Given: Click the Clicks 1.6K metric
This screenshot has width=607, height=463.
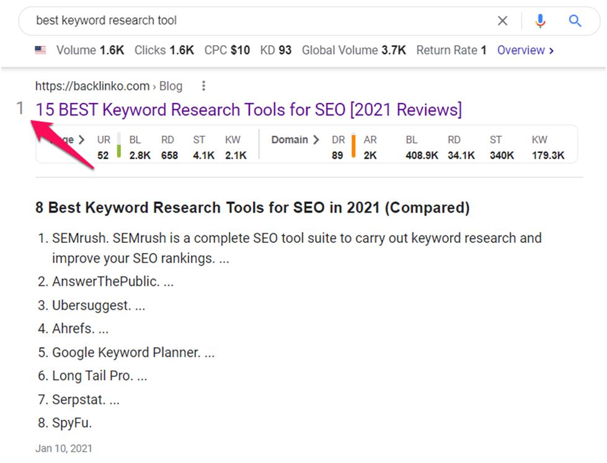Looking at the screenshot, I should [164, 50].
